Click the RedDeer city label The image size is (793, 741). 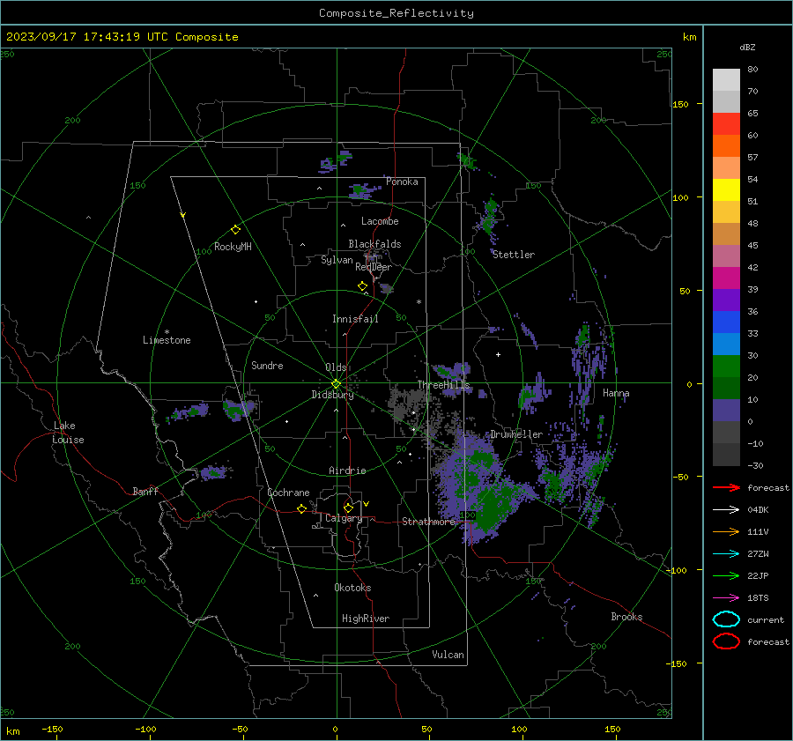tap(374, 267)
